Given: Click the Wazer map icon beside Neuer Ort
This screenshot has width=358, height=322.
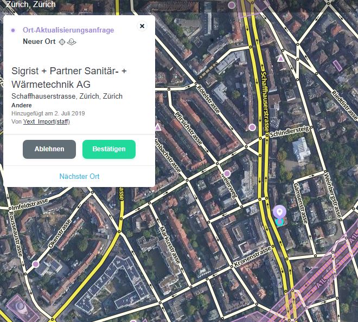Looking at the screenshot, I should 72,42.
